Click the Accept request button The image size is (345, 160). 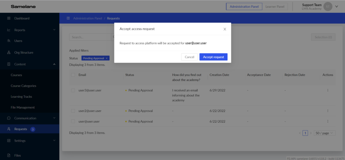pos(213,57)
